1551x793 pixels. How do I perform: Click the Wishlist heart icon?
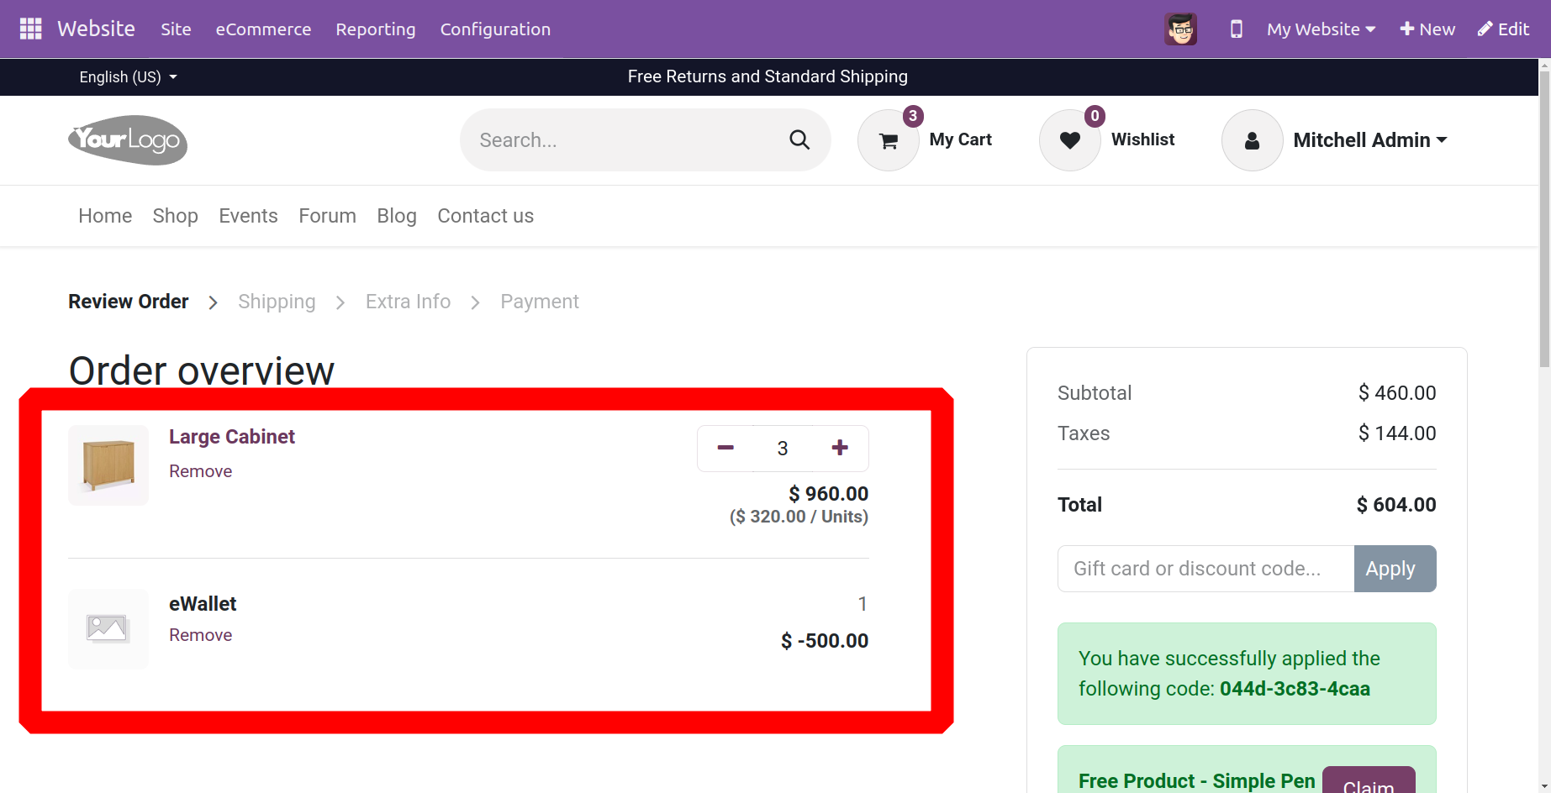[x=1069, y=141]
